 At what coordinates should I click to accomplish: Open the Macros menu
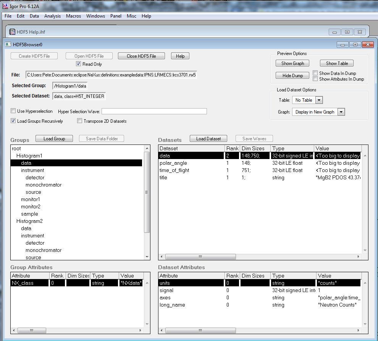pyautogui.click(x=73, y=16)
